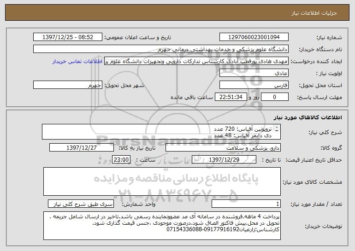Viewport: 355px width, 251px height.
Task: Select the گروه کالا field
Action: [x=223, y=148]
